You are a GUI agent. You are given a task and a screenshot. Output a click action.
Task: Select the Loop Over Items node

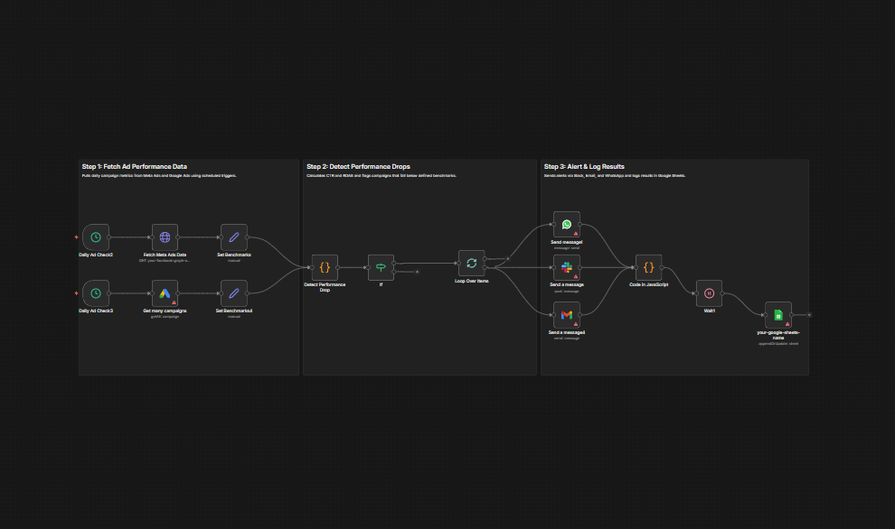pyautogui.click(x=471, y=264)
